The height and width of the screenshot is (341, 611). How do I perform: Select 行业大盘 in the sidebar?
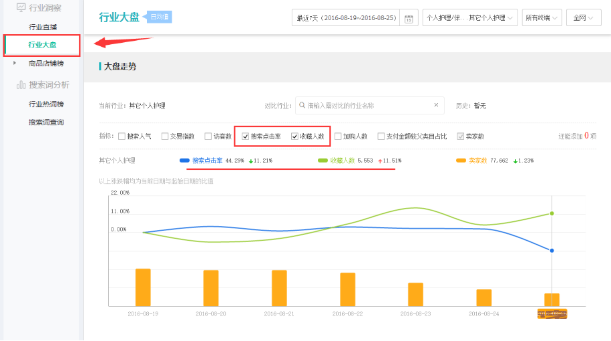pos(42,45)
